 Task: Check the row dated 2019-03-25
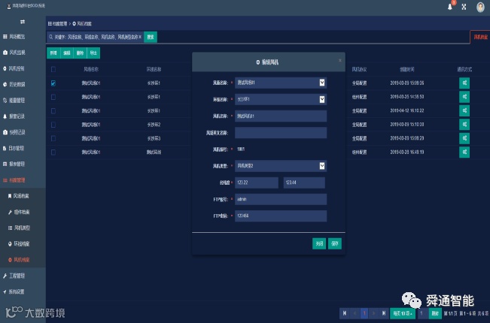[53, 97]
